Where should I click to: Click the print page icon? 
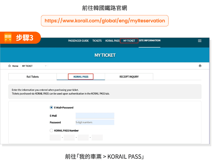pyautogui.click(x=200, y=66)
